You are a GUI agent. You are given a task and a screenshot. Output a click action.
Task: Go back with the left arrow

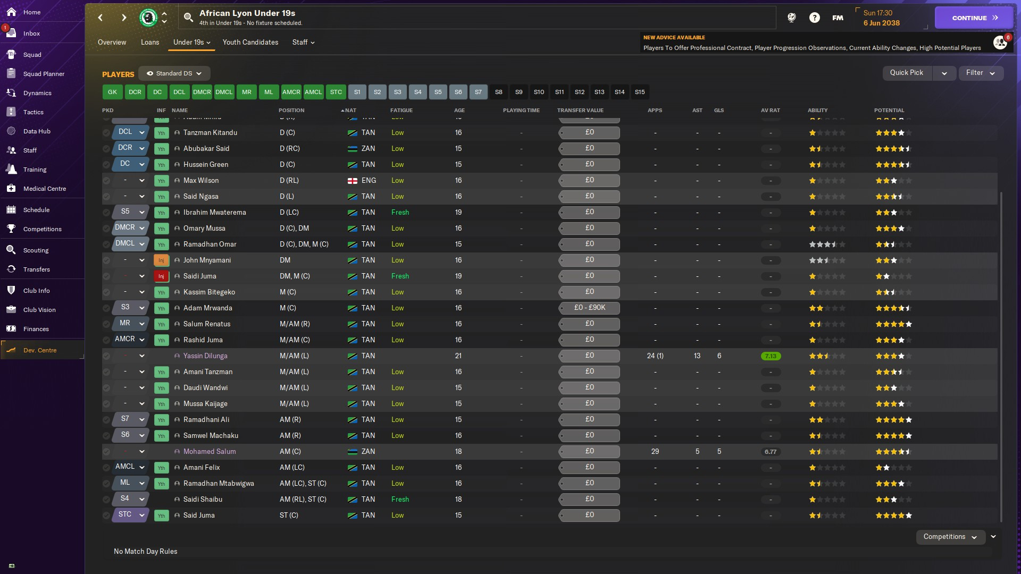click(101, 18)
